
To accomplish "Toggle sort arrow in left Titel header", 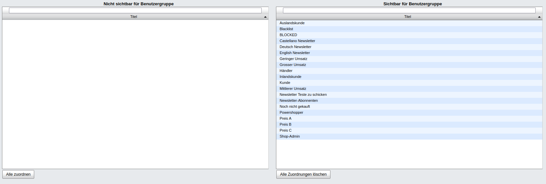I will (x=265, y=17).
